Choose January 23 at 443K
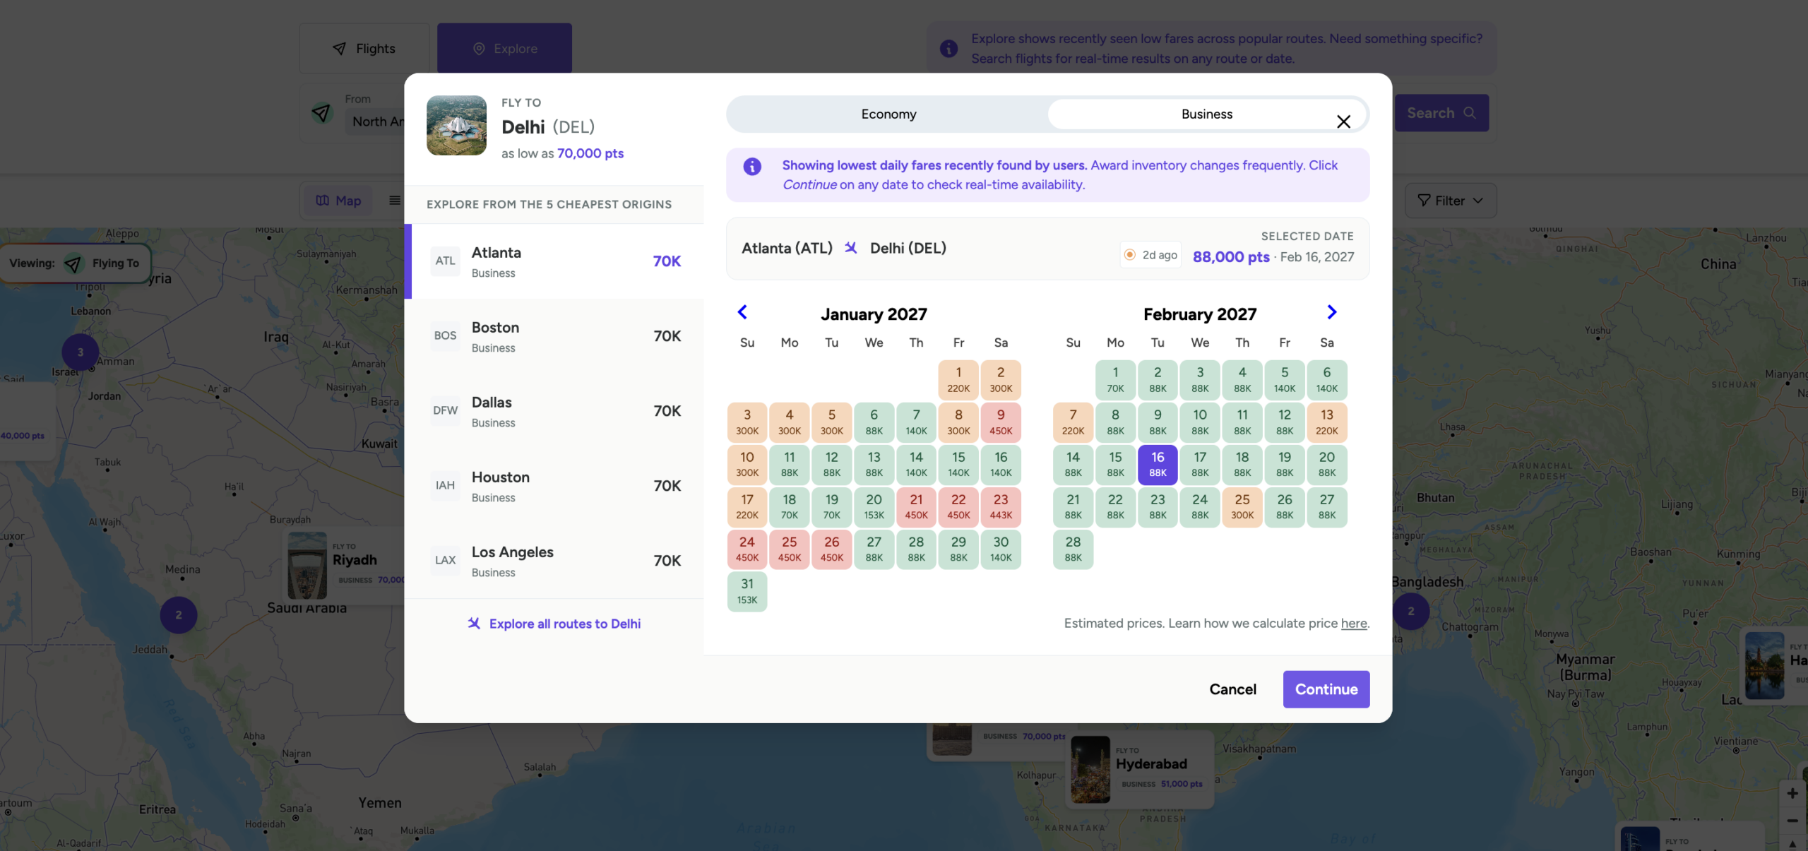This screenshot has width=1808, height=851. point(1001,507)
